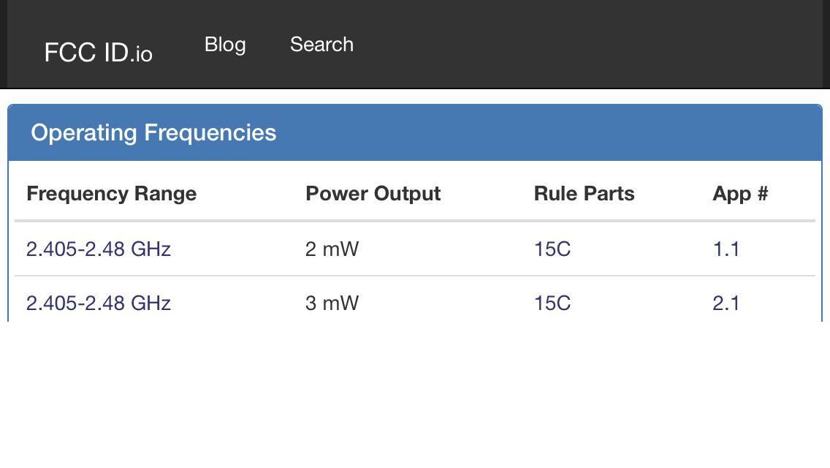Open the App number 2.1 link

[726, 303]
